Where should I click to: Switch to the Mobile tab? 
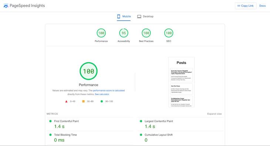[124, 17]
